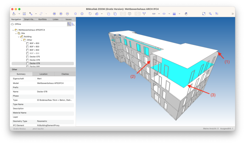This screenshot has width=245, height=144.
Task: Collapse the Site tree node
Action: 16,33
